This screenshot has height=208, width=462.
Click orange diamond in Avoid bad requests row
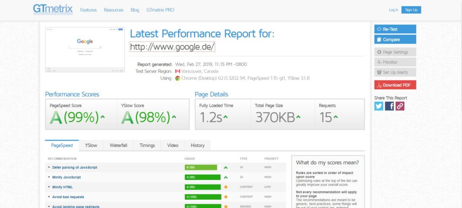click(x=226, y=197)
